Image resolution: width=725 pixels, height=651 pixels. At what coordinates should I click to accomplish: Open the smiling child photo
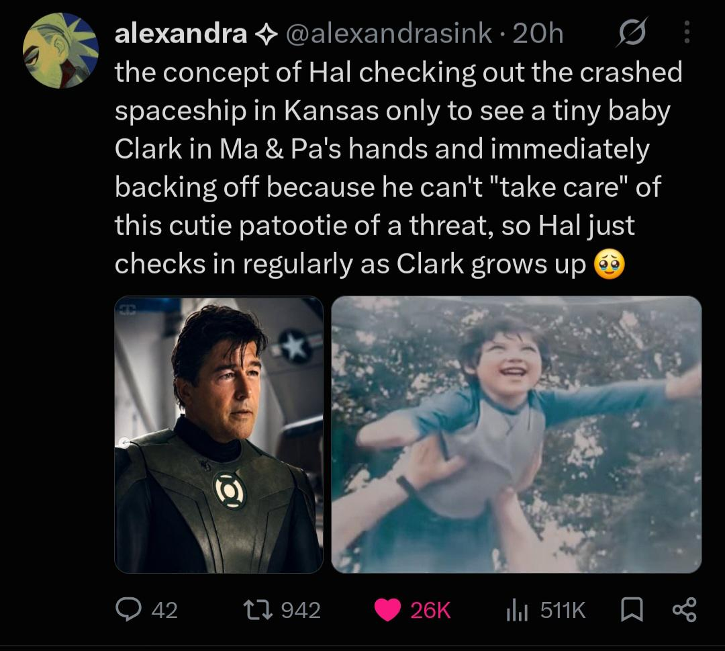516,435
